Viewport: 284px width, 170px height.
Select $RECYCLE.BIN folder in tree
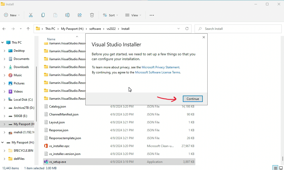click(23, 151)
